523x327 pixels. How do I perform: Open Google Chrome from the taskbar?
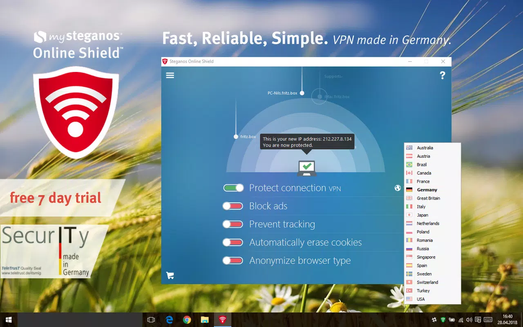click(187, 320)
